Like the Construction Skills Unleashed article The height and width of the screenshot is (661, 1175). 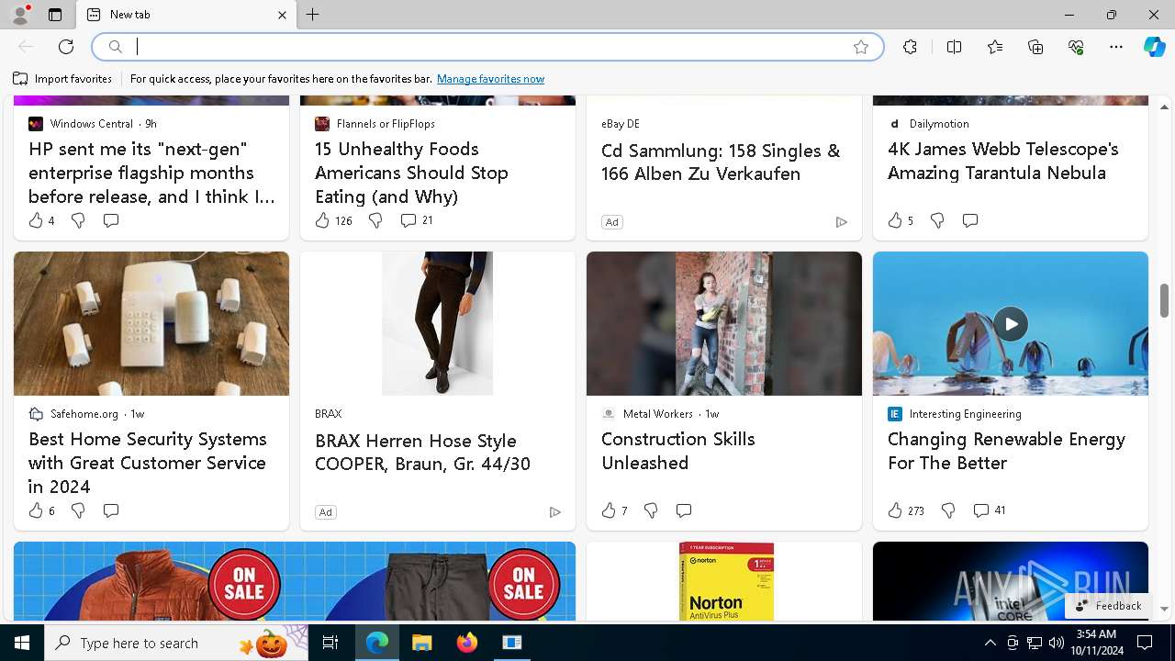pos(614,510)
